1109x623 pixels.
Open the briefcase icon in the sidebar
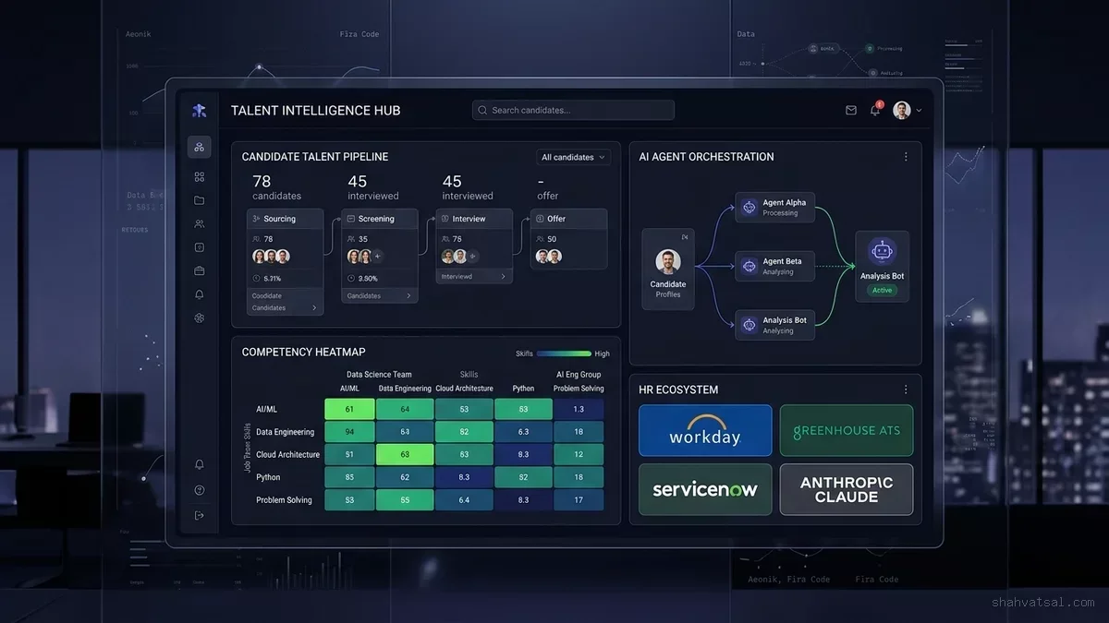pyautogui.click(x=199, y=270)
